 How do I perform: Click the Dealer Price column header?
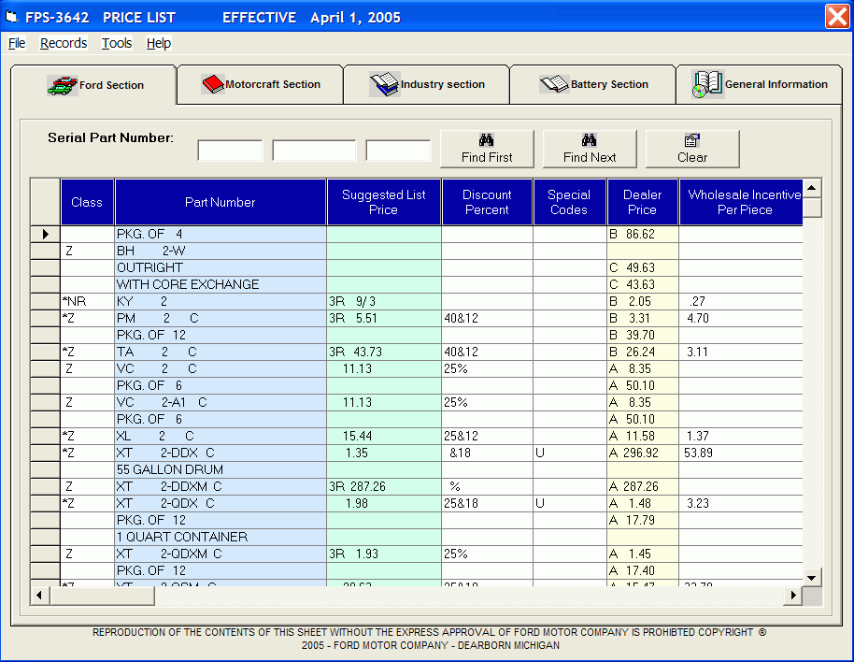click(x=643, y=202)
